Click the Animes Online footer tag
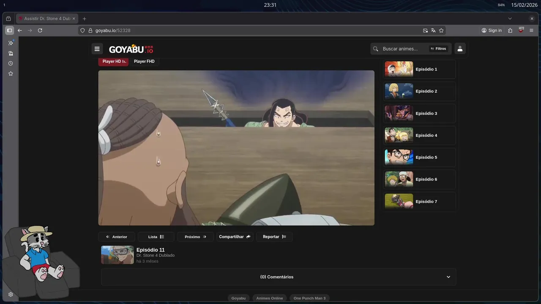This screenshot has width=541, height=304. (x=269, y=298)
